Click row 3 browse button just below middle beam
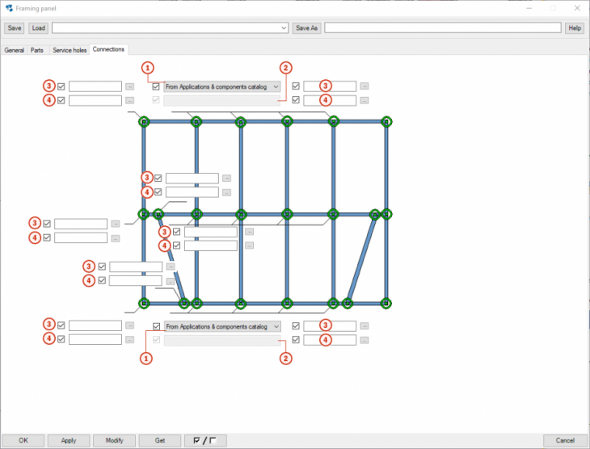The image size is (590, 449). point(249,232)
